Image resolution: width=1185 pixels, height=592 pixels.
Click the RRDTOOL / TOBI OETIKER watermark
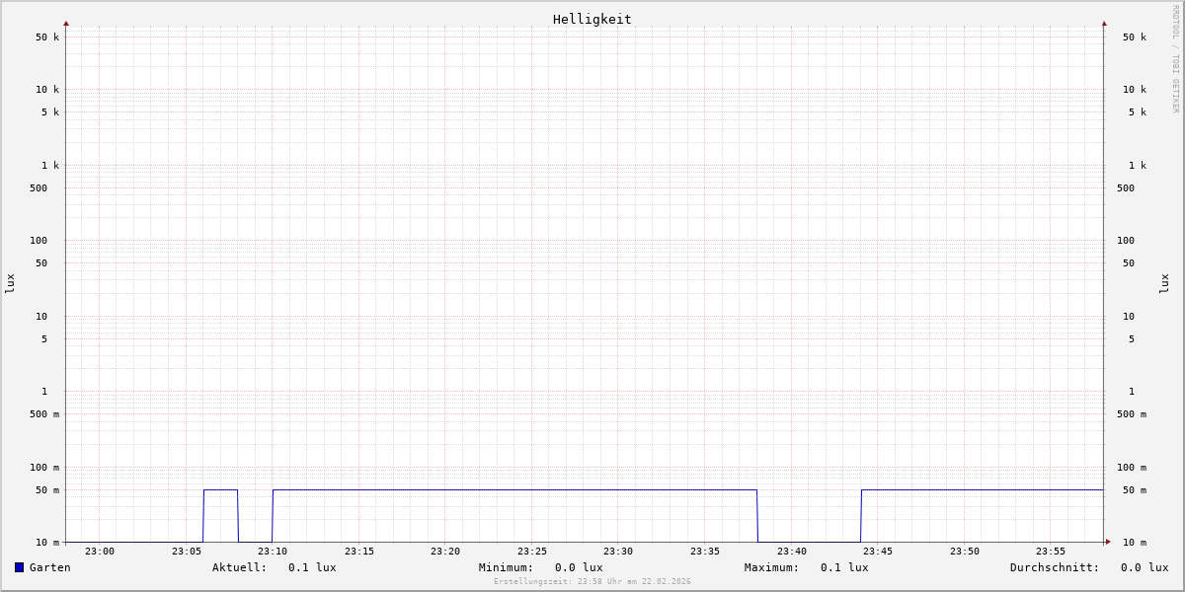coord(1175,59)
